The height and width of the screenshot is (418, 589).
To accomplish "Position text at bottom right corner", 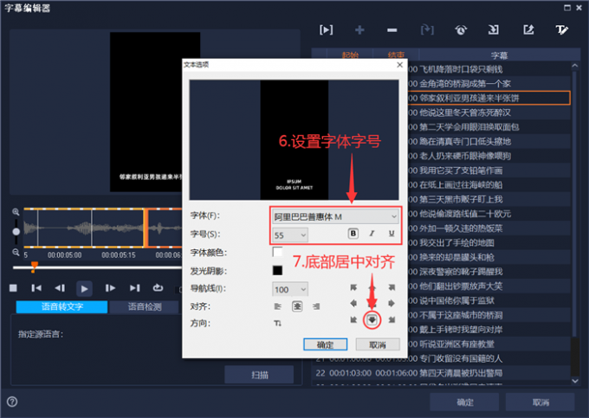I will coord(392,319).
